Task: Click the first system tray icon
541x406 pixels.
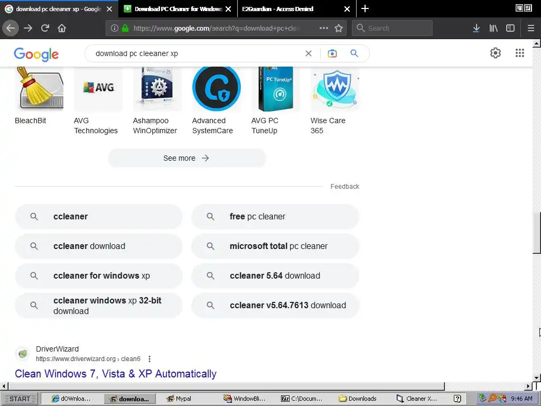Action: (x=483, y=399)
